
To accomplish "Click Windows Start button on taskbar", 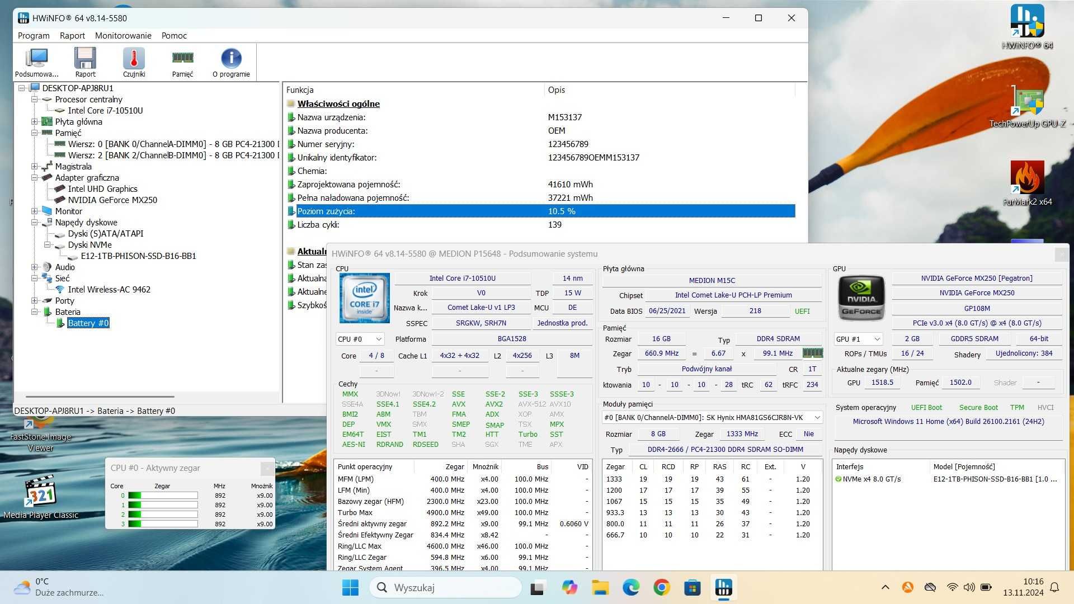I will [350, 587].
